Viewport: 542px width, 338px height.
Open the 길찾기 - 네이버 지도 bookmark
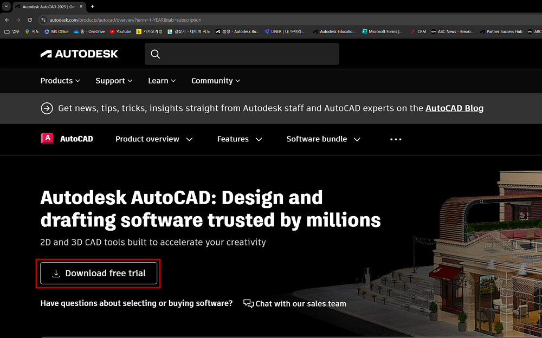189,31
